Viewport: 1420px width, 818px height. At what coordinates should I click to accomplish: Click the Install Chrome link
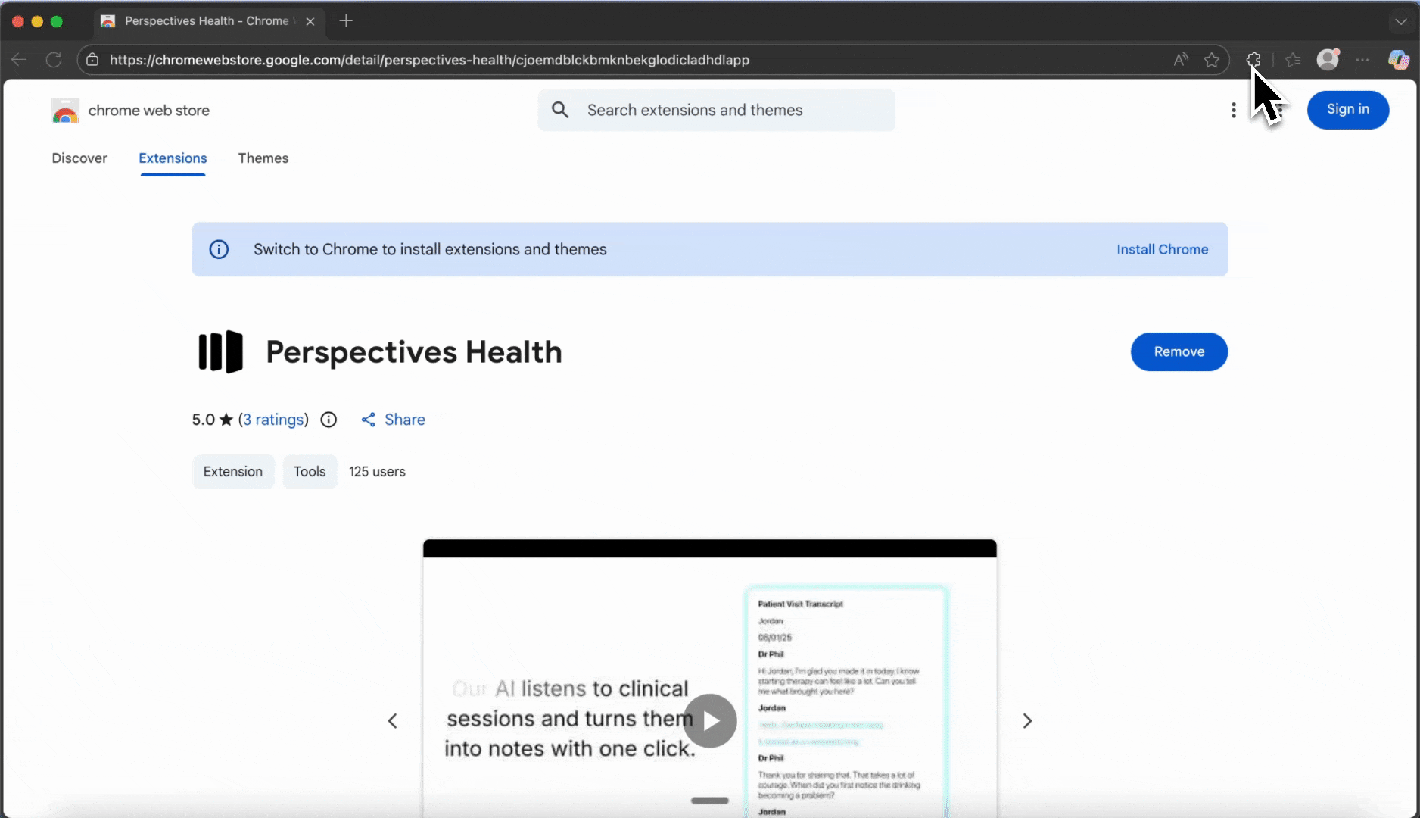pos(1162,250)
